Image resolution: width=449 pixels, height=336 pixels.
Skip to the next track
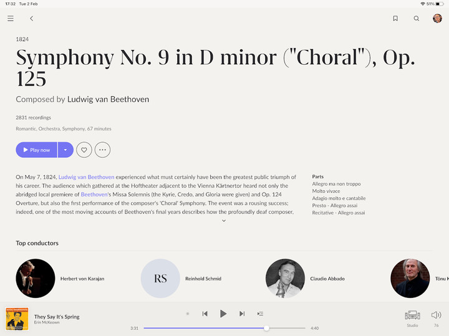242,314
